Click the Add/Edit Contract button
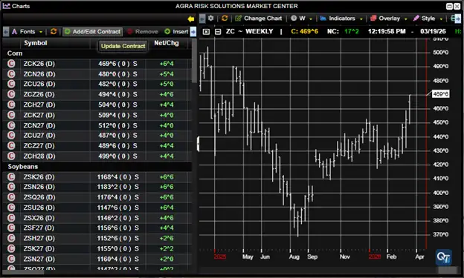This screenshot has width=464, height=278. (x=93, y=31)
